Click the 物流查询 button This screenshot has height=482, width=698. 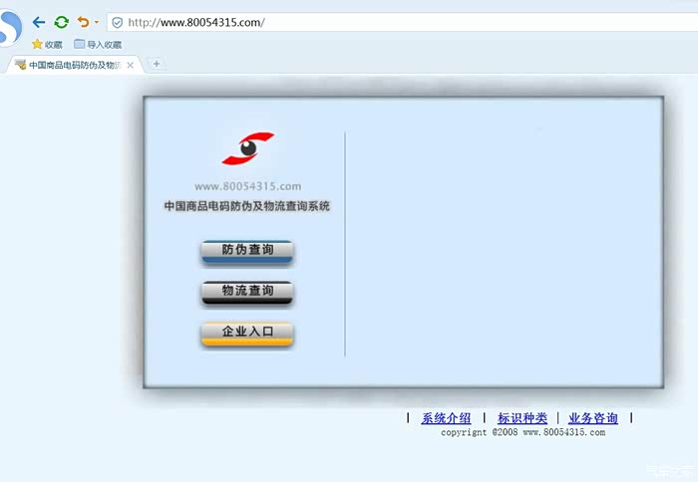tap(247, 293)
